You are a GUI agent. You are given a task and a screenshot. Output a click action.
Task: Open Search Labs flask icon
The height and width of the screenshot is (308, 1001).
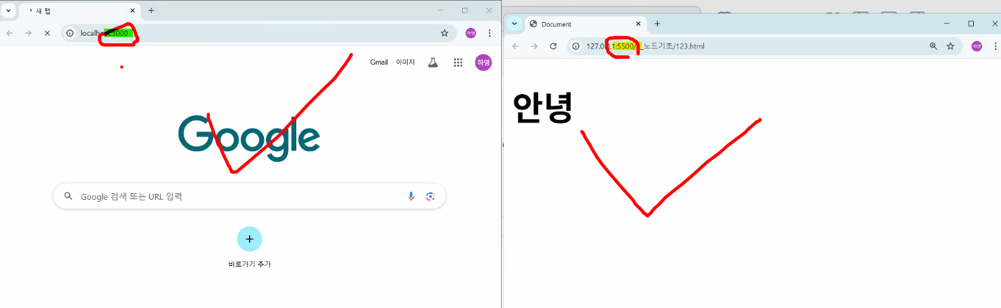point(432,62)
